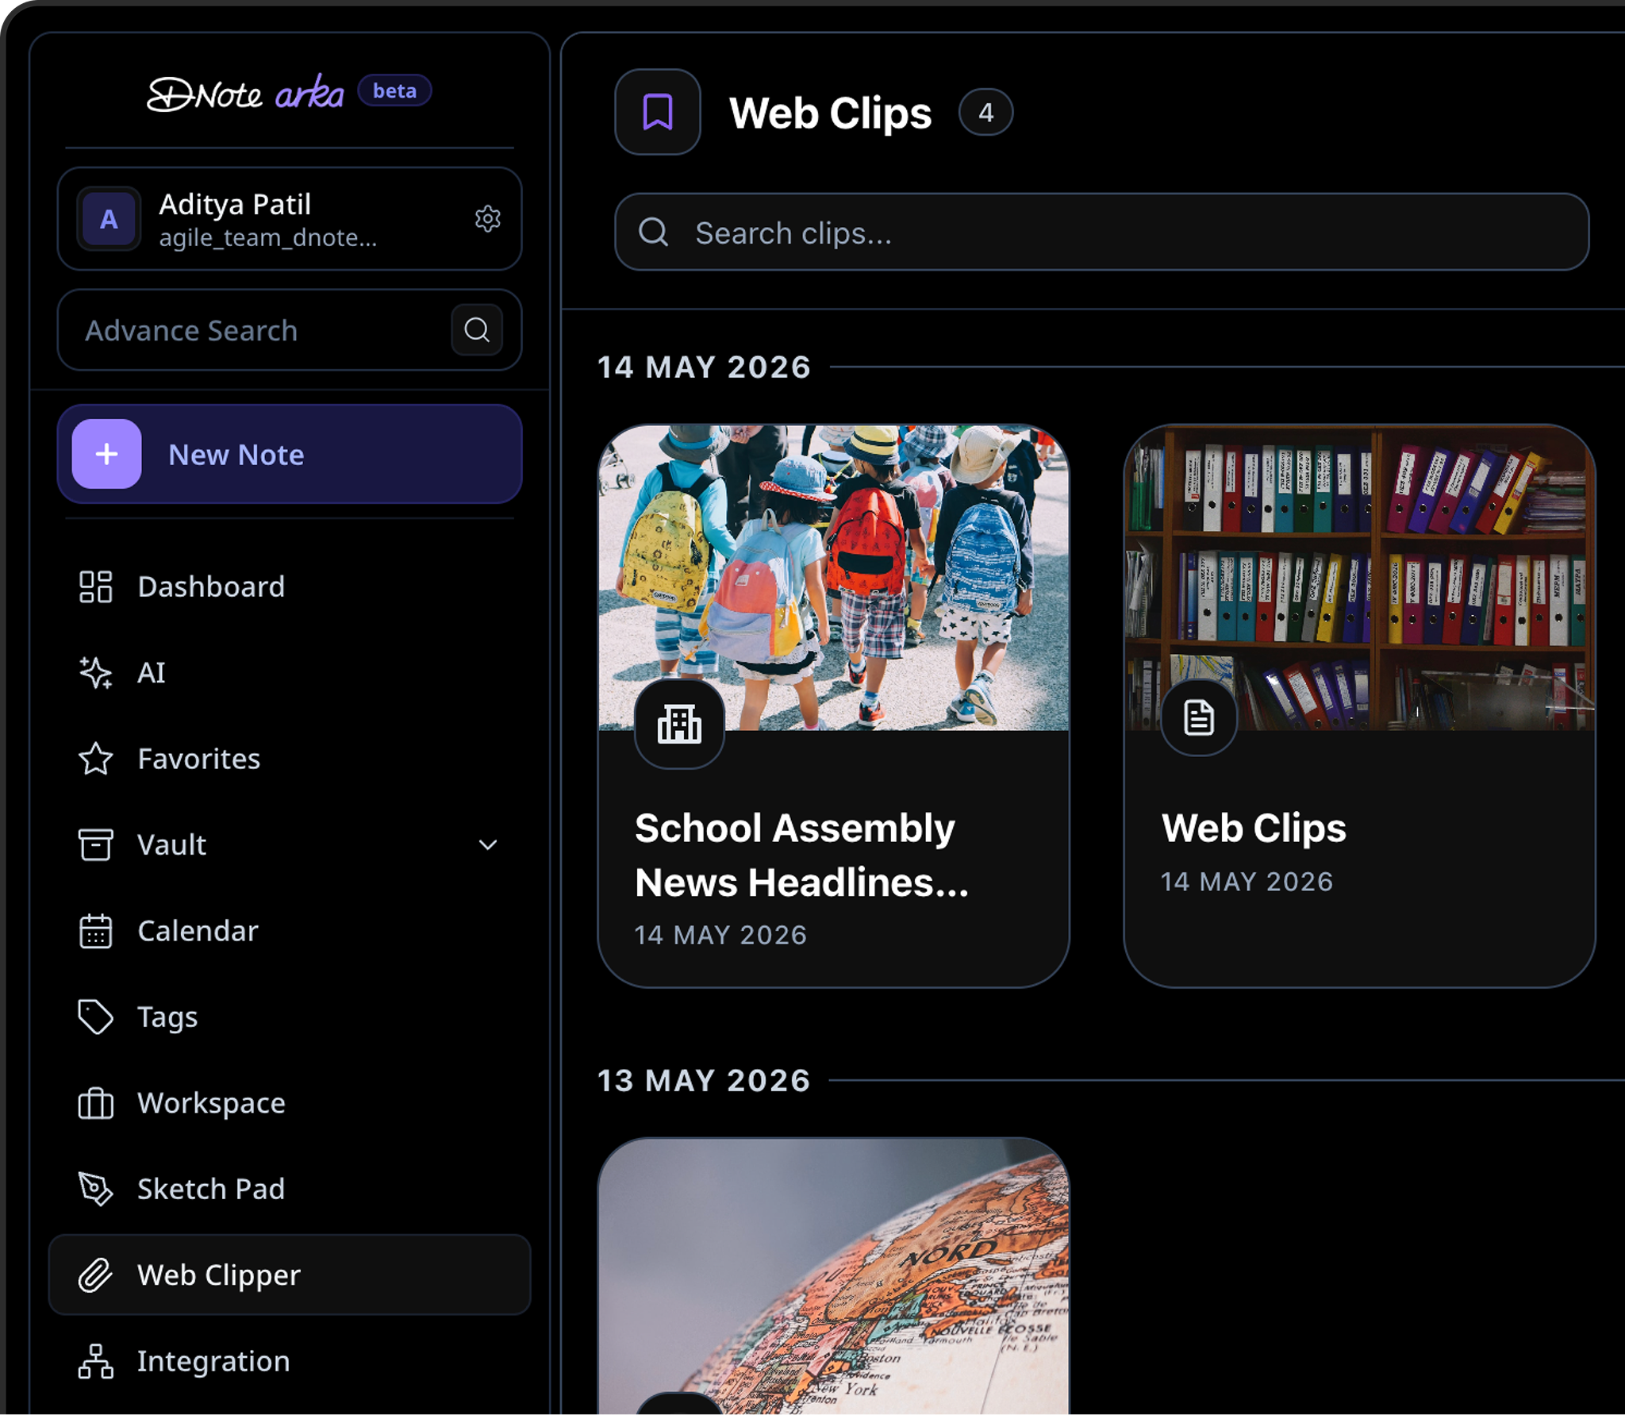The image size is (1625, 1415).
Task: Click the clip count badge 4
Action: coord(985,113)
